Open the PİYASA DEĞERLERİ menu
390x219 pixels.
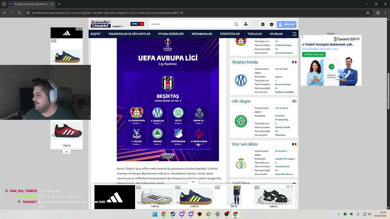171,34
